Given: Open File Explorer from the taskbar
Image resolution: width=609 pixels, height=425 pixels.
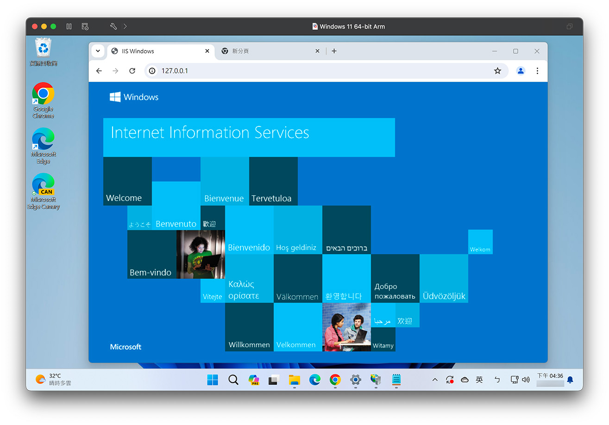Looking at the screenshot, I should point(295,380).
